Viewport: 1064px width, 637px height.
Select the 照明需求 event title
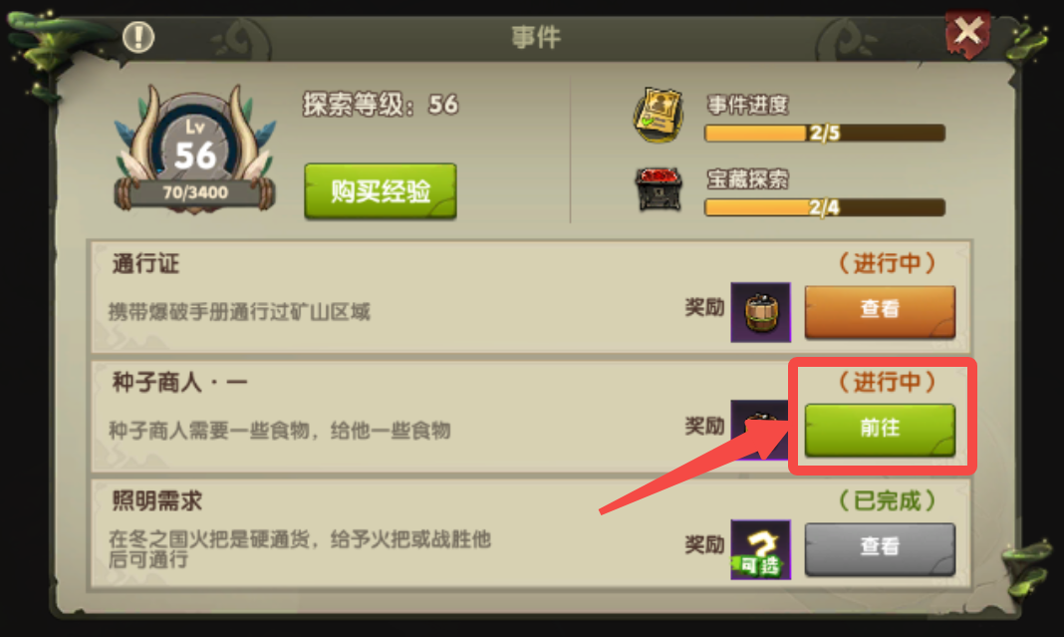(x=157, y=501)
